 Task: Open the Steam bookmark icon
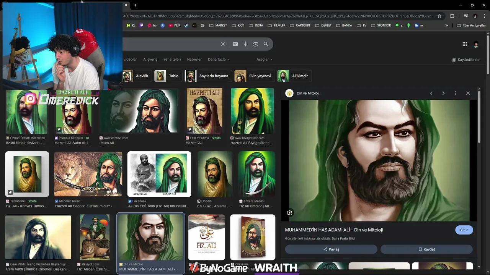coord(186,26)
